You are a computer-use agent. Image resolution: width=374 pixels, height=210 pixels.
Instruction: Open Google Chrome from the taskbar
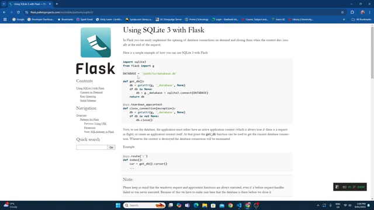pyautogui.click(x=230, y=205)
